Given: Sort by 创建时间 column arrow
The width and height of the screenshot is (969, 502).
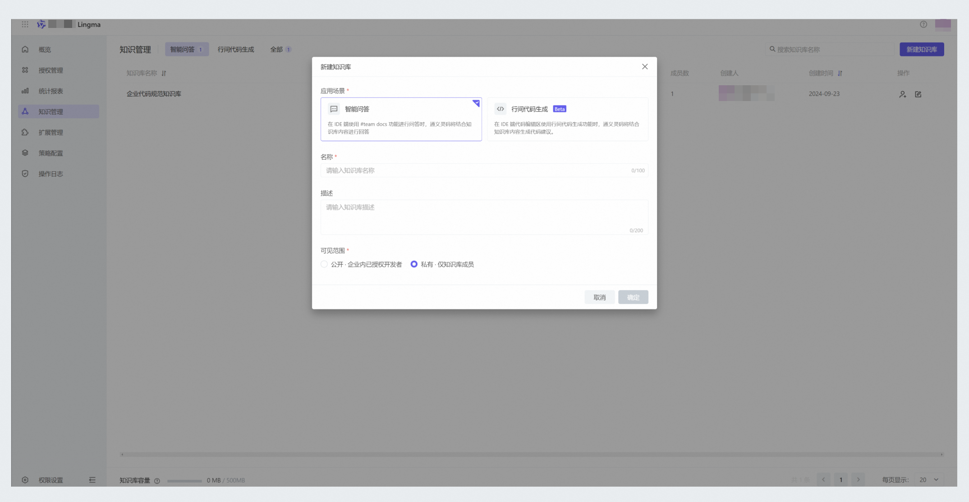Looking at the screenshot, I should click(840, 73).
